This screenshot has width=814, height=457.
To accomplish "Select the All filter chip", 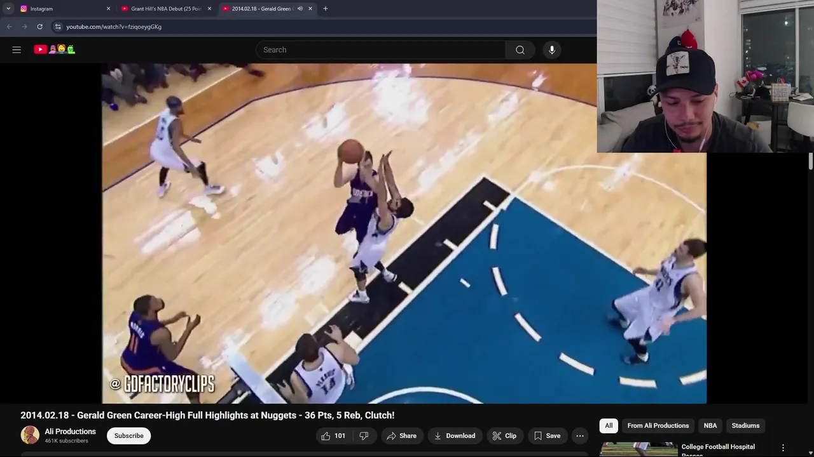I will pos(609,425).
